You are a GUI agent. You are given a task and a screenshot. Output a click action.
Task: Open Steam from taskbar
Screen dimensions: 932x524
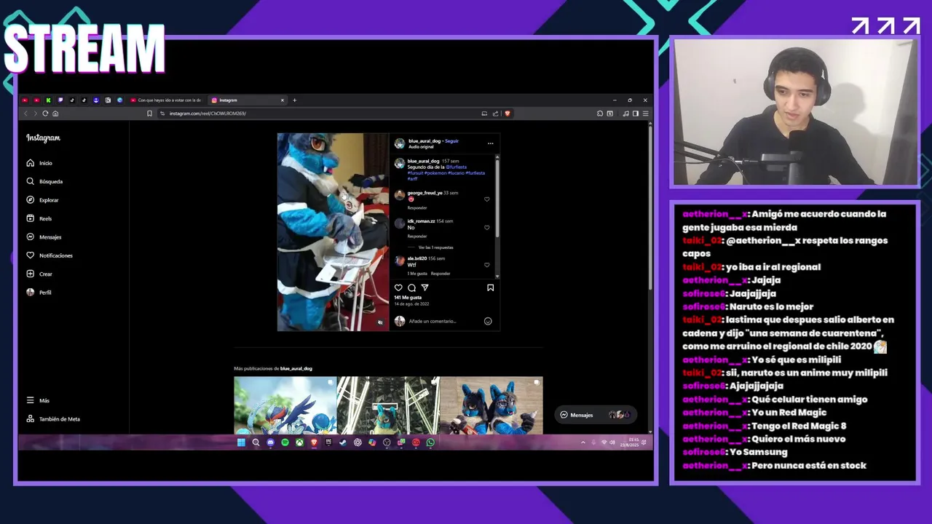tap(343, 442)
